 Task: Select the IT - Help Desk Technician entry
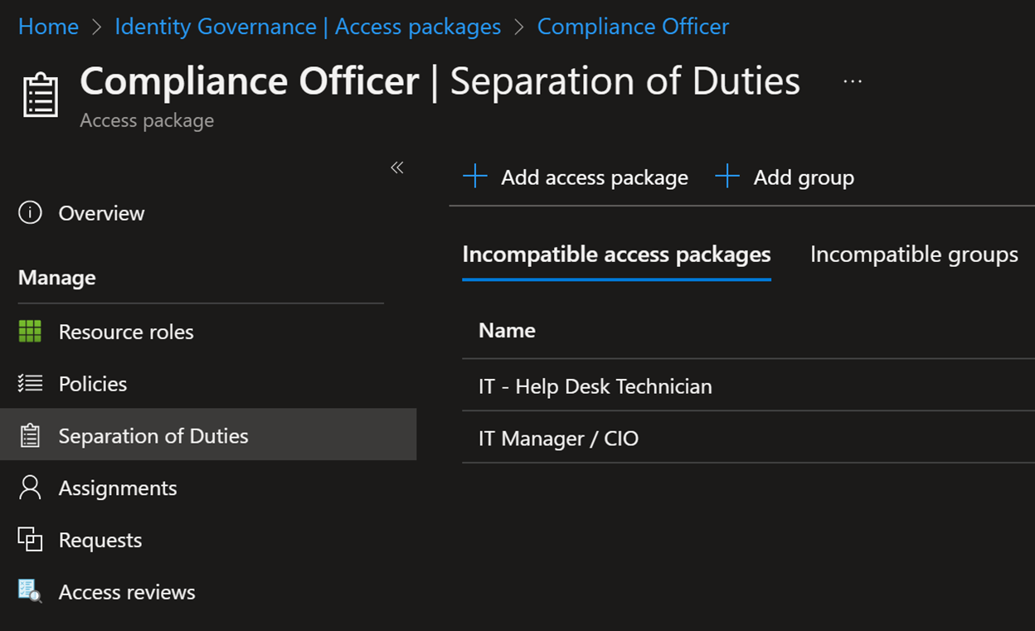[595, 386]
